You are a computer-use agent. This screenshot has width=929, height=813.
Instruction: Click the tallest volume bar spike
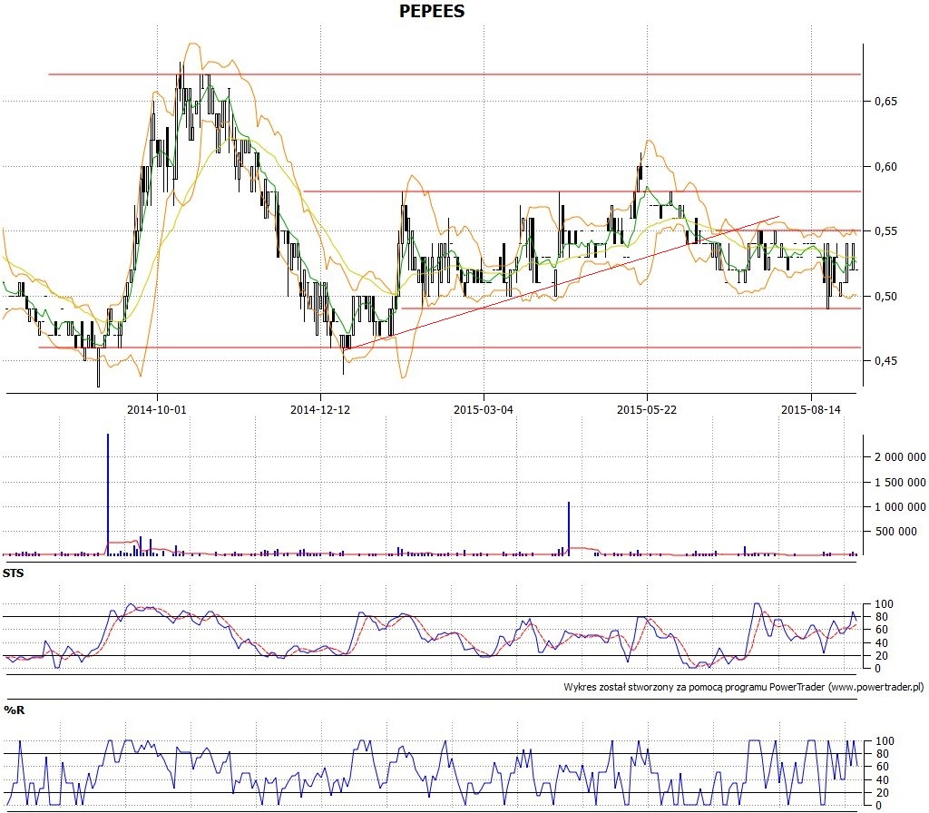pyautogui.click(x=108, y=495)
